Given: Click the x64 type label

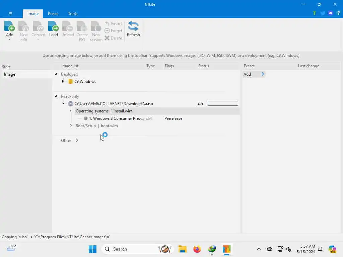Looking at the screenshot, I should (x=149, y=118).
